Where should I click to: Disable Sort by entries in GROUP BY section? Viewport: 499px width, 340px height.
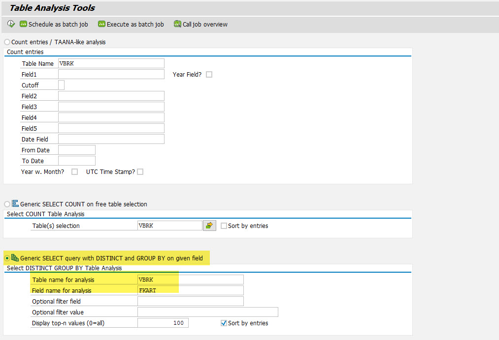tap(223, 323)
